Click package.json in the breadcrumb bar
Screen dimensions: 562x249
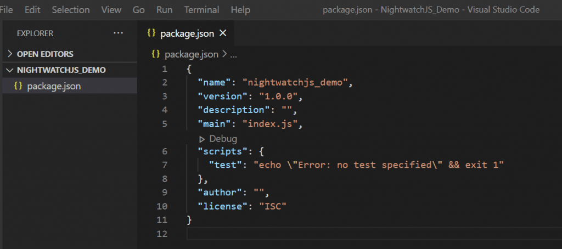[191, 54]
